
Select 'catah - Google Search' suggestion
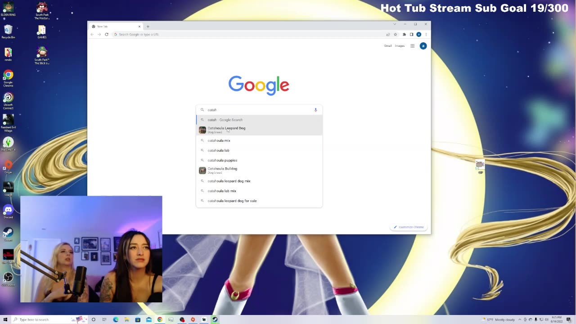coord(259,120)
